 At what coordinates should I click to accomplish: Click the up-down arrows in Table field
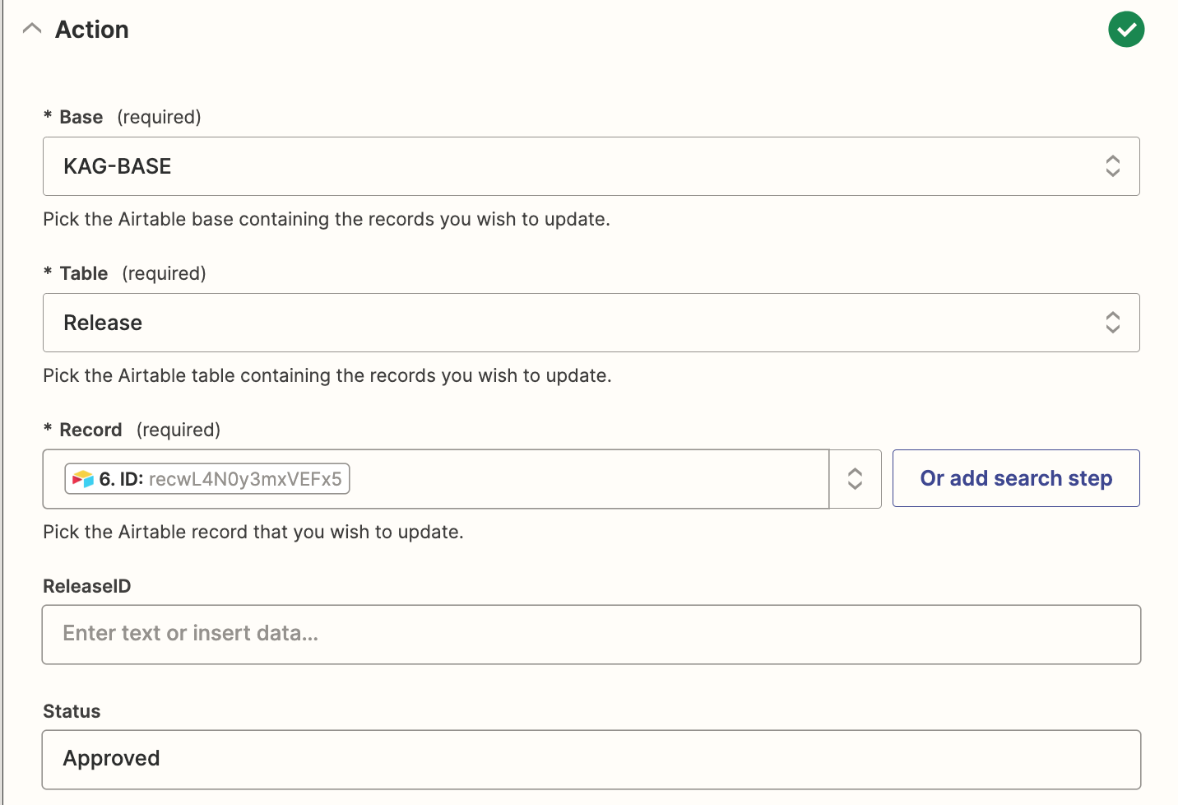1112,323
